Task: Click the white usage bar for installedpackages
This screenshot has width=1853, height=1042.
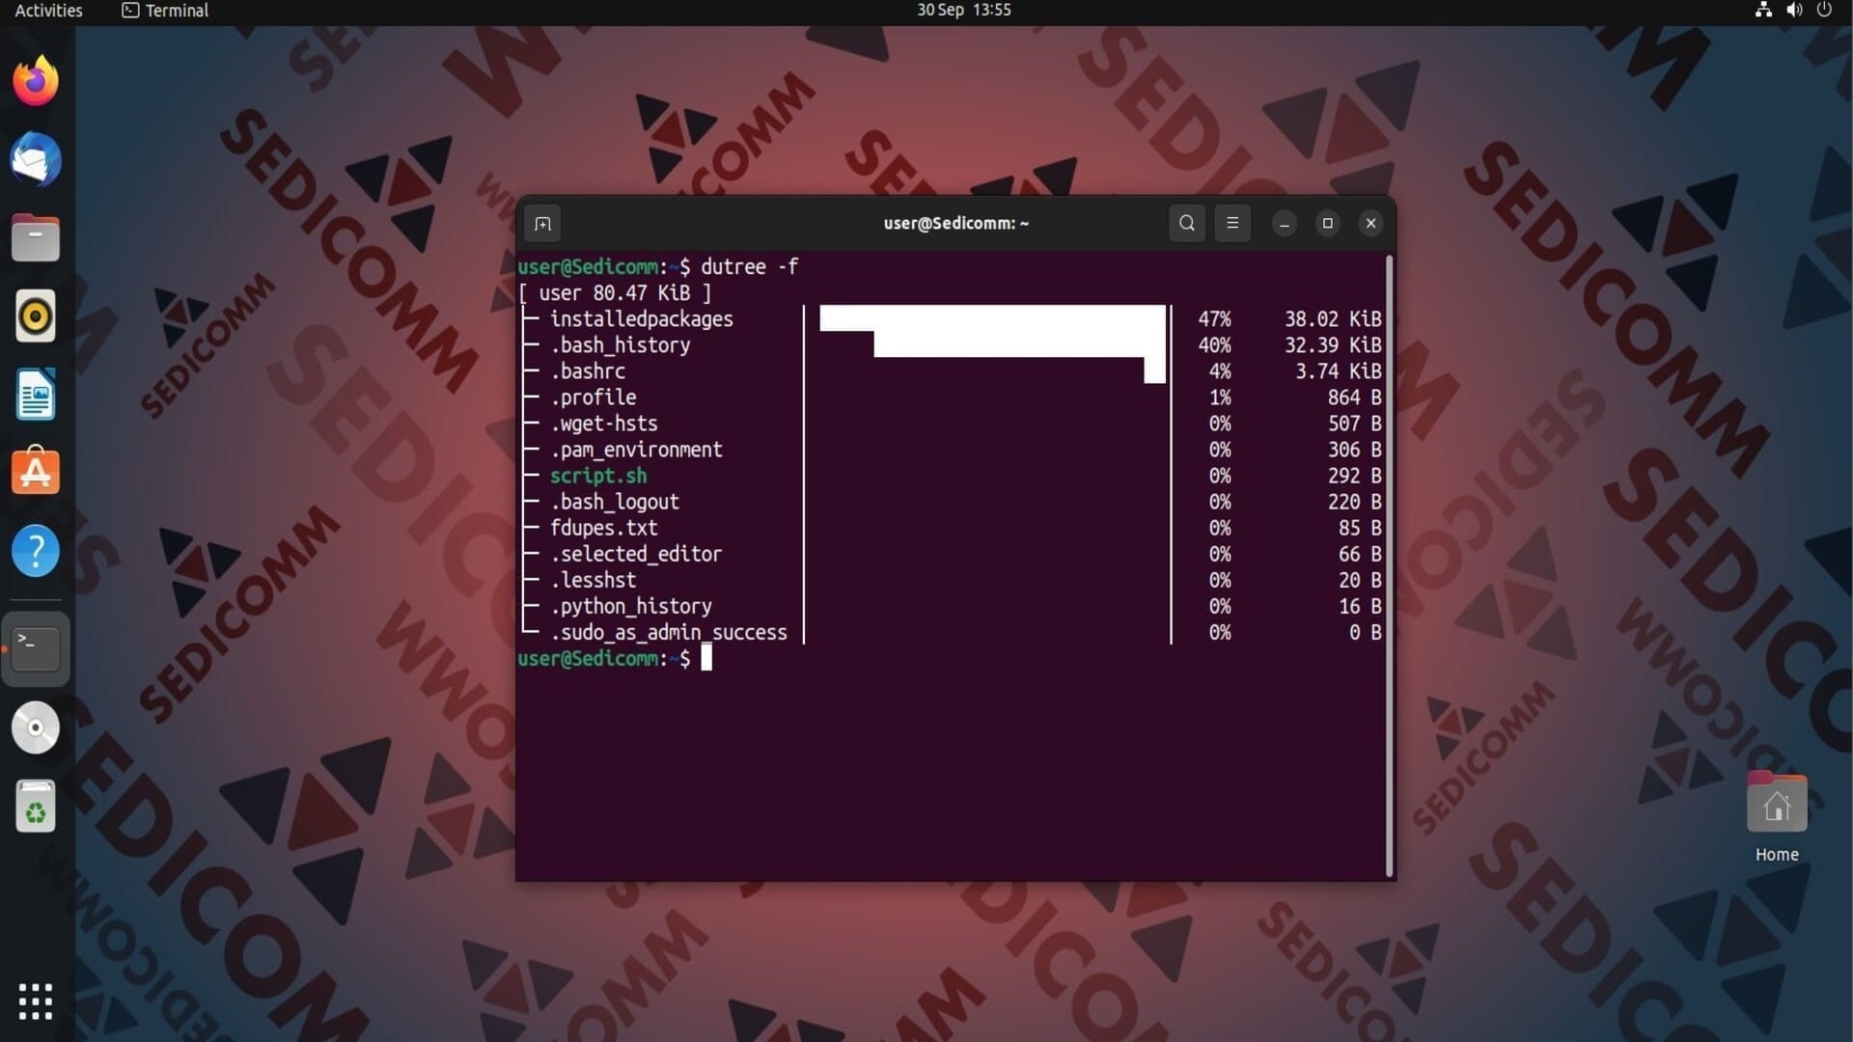Action: [x=993, y=318]
